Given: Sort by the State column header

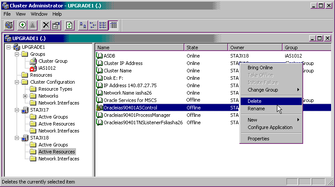Looking at the screenshot, I should tap(206, 48).
